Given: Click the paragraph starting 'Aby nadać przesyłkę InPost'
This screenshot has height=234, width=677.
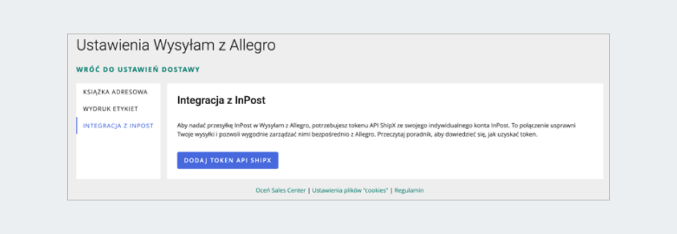Looking at the screenshot, I should click(376, 131).
